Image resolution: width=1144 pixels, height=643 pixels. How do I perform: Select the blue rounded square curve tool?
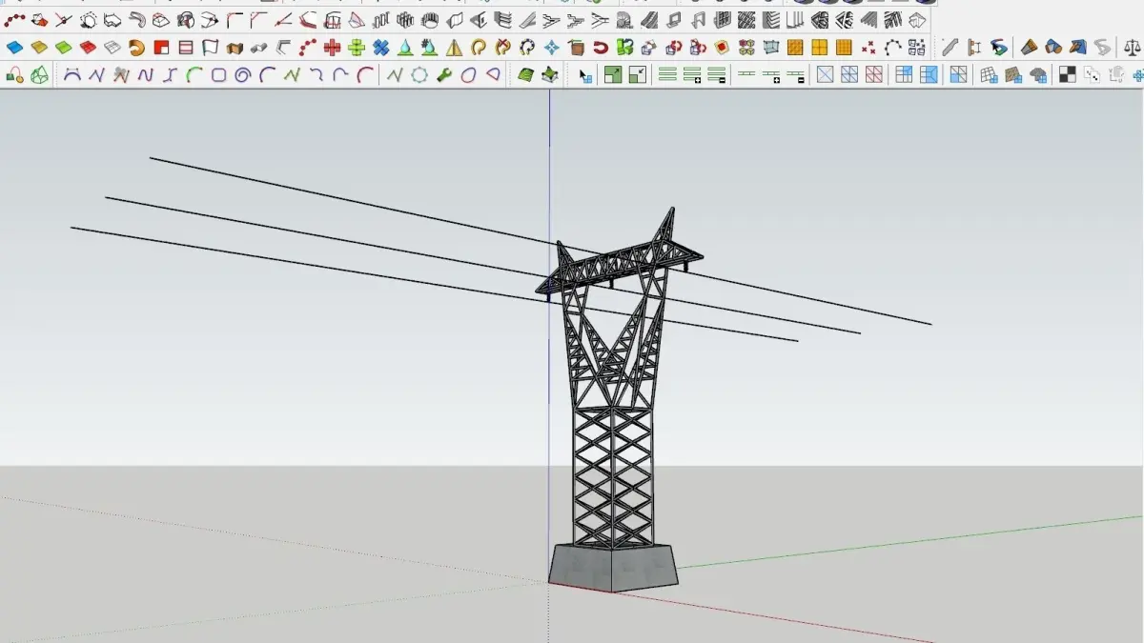(x=218, y=74)
